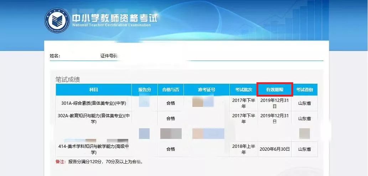Select the 考试批次 column header

[244, 90]
